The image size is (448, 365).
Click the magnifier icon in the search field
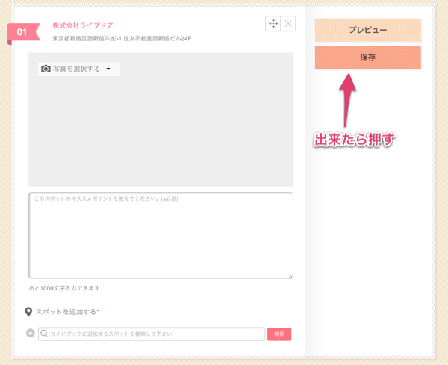(x=44, y=334)
